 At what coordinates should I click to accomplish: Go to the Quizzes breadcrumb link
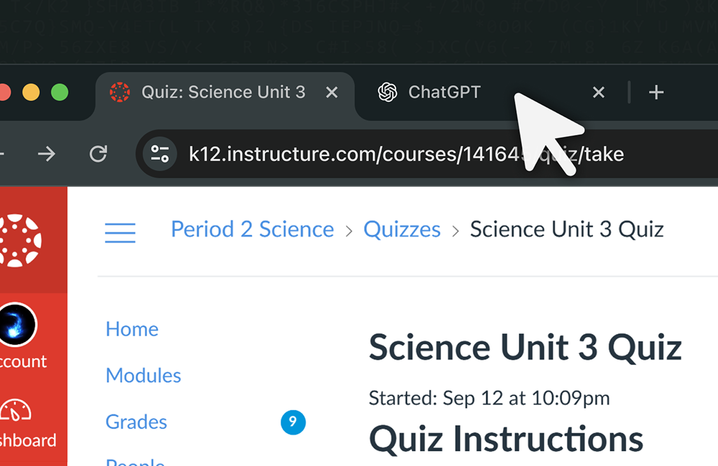click(402, 229)
